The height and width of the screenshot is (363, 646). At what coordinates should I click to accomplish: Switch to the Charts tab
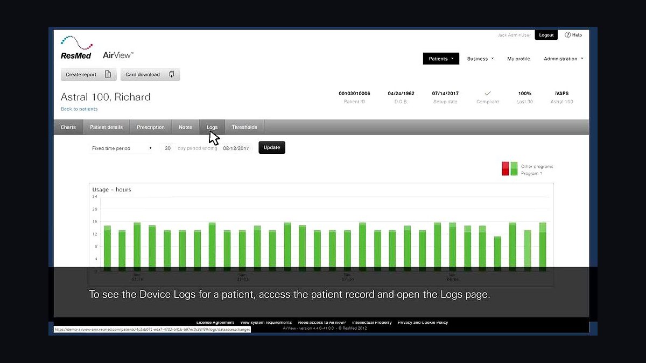(68, 127)
